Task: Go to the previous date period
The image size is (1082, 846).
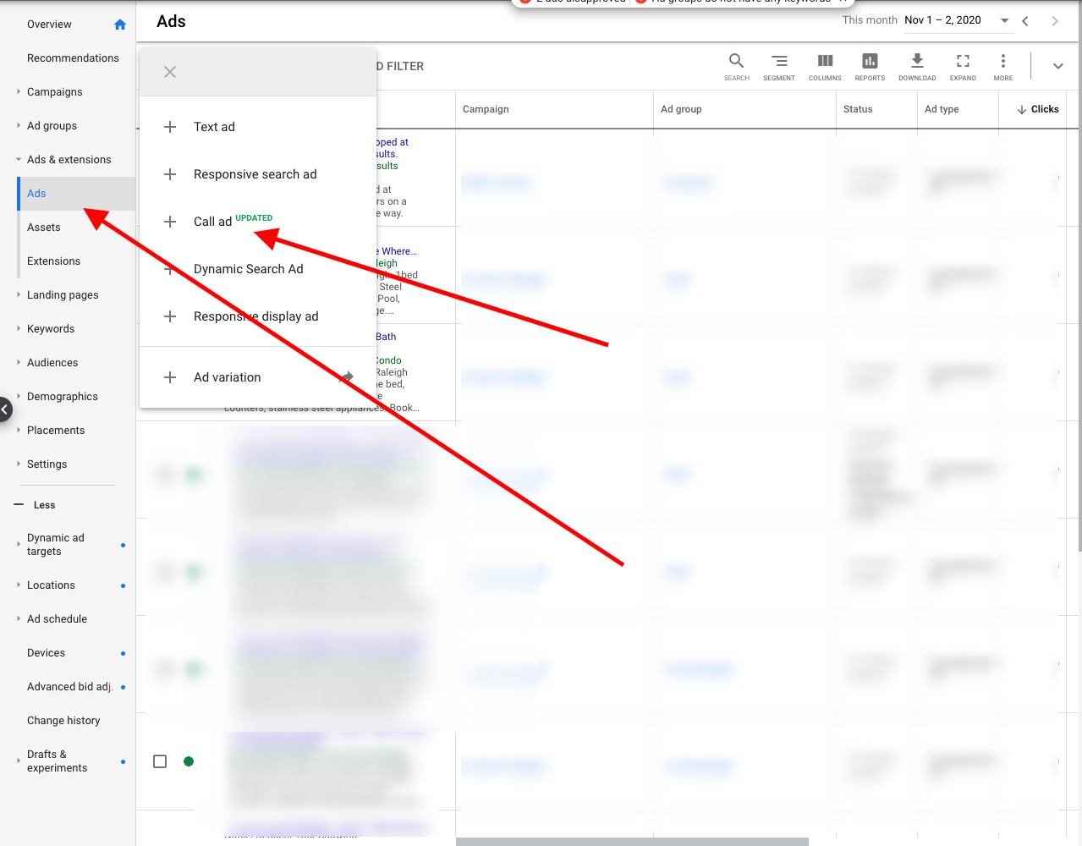Action: (x=1025, y=21)
